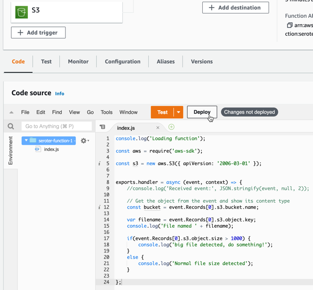Open the environment settings gear menu
The height and width of the screenshot is (290, 313).
tap(84, 140)
